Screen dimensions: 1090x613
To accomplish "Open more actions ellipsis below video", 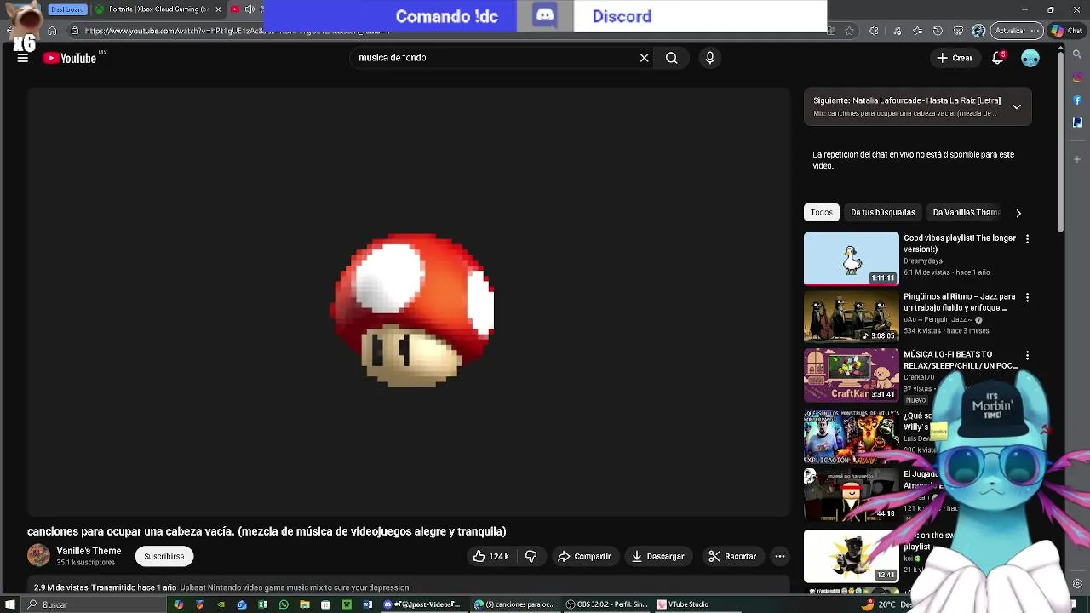I will coord(779,556).
